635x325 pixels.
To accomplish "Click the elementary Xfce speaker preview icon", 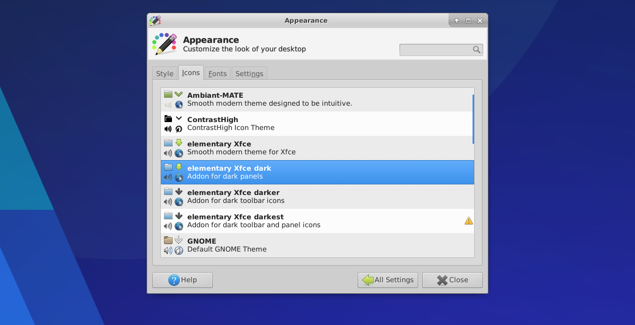I will (x=168, y=153).
